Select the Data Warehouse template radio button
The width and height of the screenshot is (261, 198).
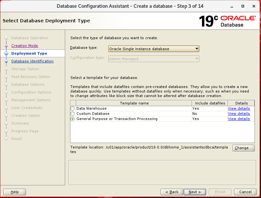pyautogui.click(x=73, y=108)
